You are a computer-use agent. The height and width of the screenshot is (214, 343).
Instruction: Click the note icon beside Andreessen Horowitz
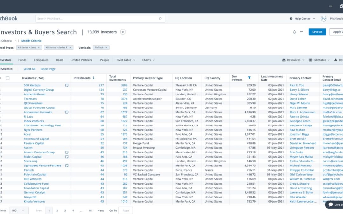point(67,112)
